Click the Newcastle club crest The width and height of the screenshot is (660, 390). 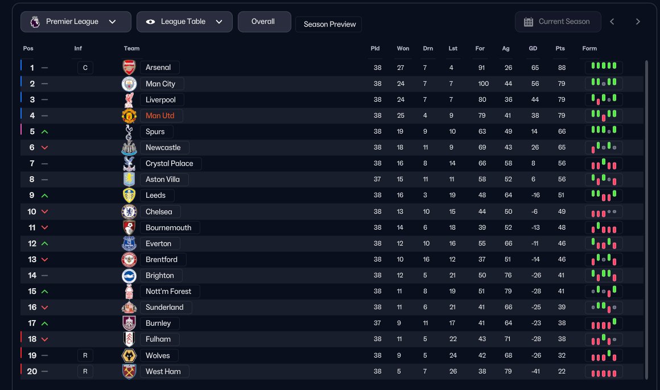pyautogui.click(x=129, y=148)
